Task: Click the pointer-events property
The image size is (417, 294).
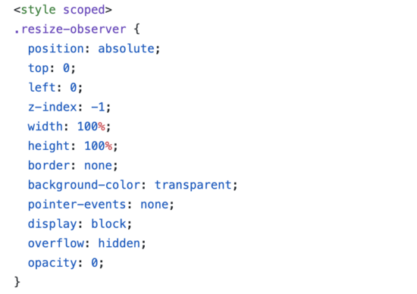Action: click(77, 205)
